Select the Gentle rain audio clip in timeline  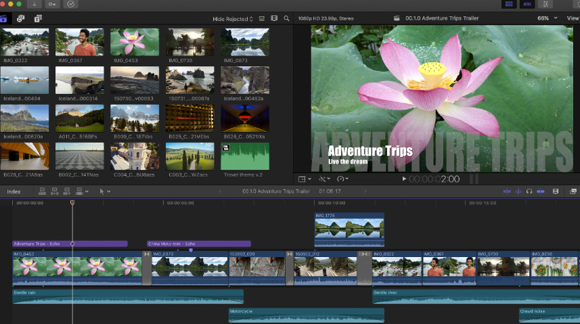tap(127, 296)
